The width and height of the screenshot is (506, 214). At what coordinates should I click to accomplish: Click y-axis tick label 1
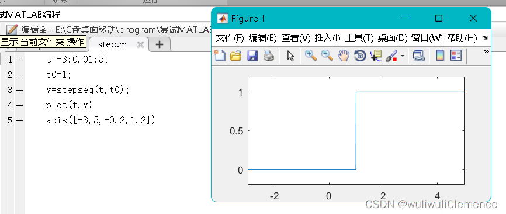[x=240, y=92]
